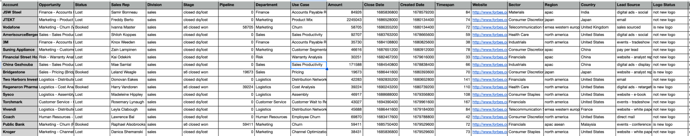Click the amount 69870 in Coach row
The width and height of the screenshot is (690, 136).
[345, 117]
